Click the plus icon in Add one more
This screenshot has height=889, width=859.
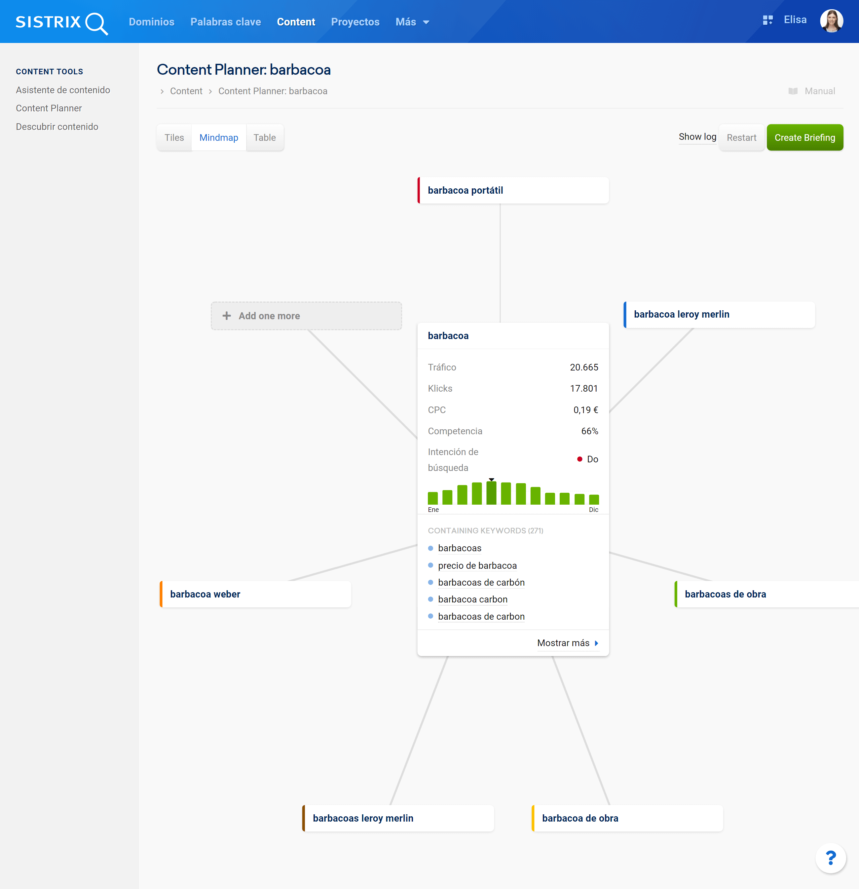(227, 316)
